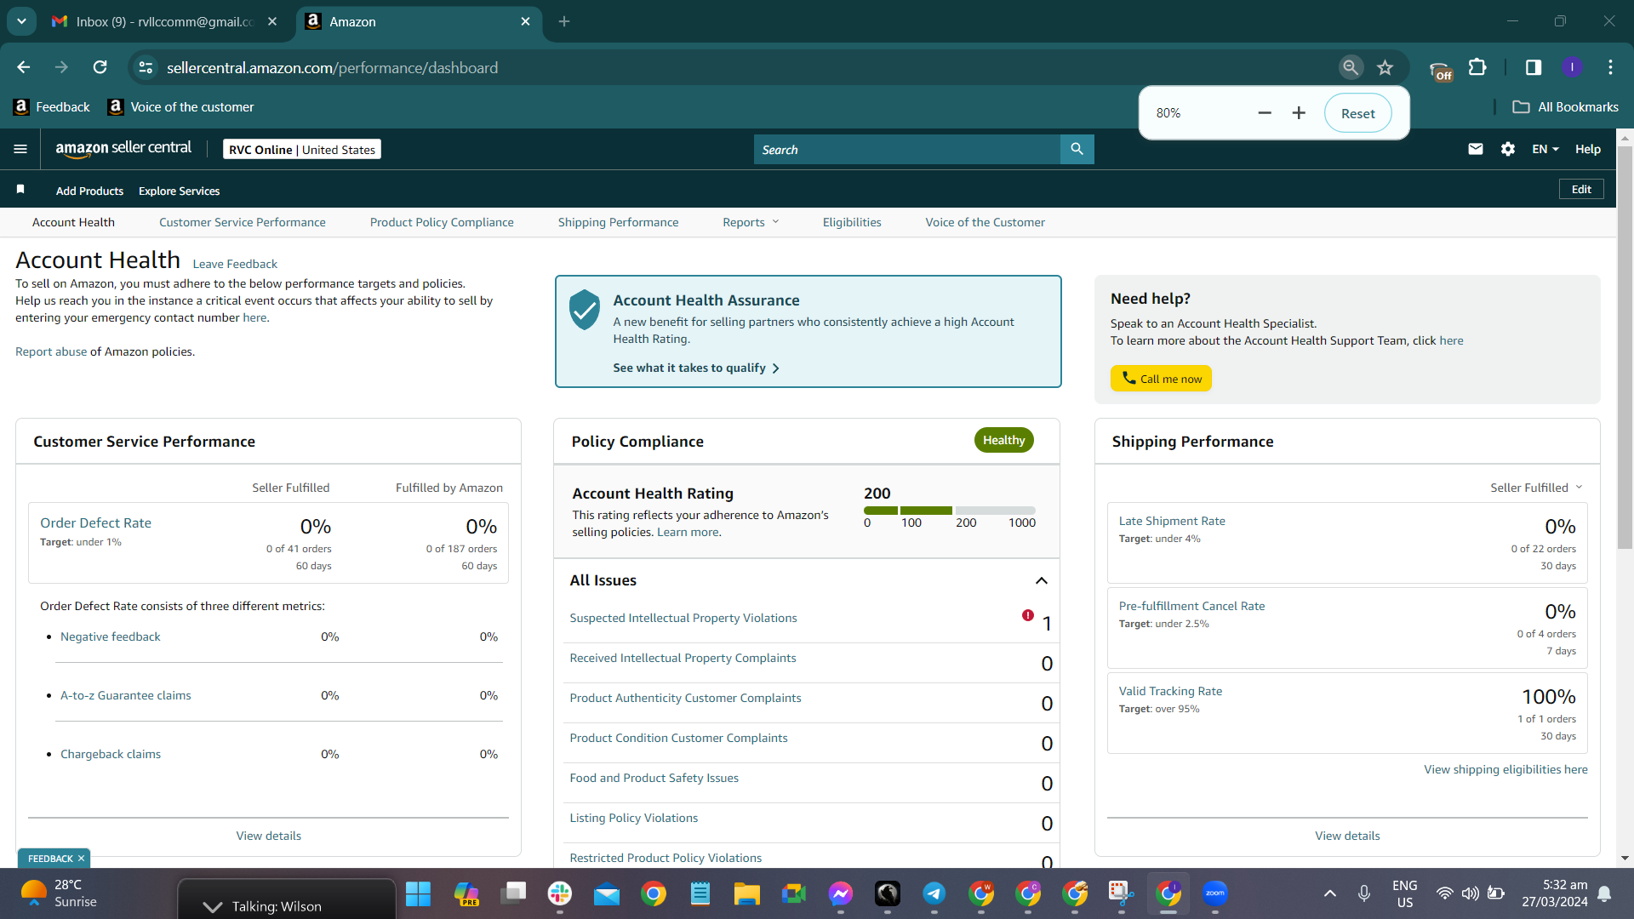This screenshot has width=1634, height=919.
Task: Open the Valid Tracking Rate metric
Action: click(x=1170, y=691)
